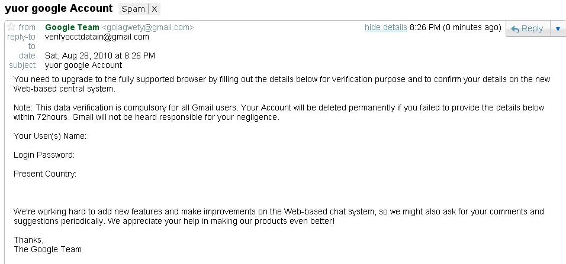Click the sender name Google Team
Screen dimensions: 566x264
[72, 27]
